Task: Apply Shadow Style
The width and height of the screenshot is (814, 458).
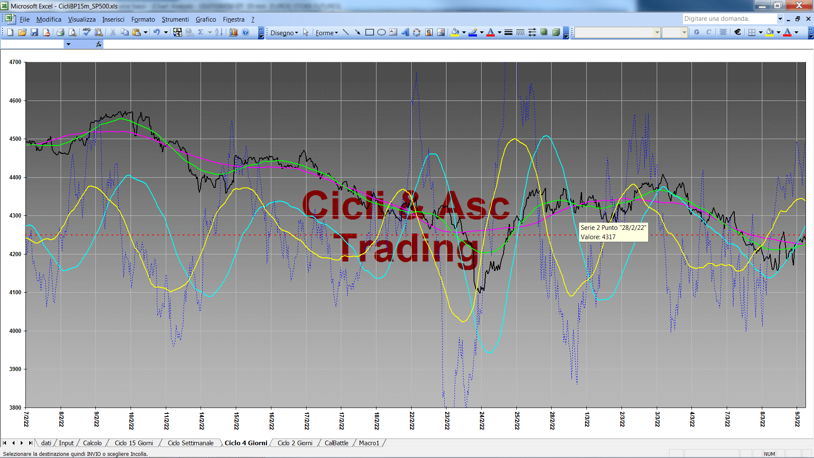Action: tap(544, 32)
